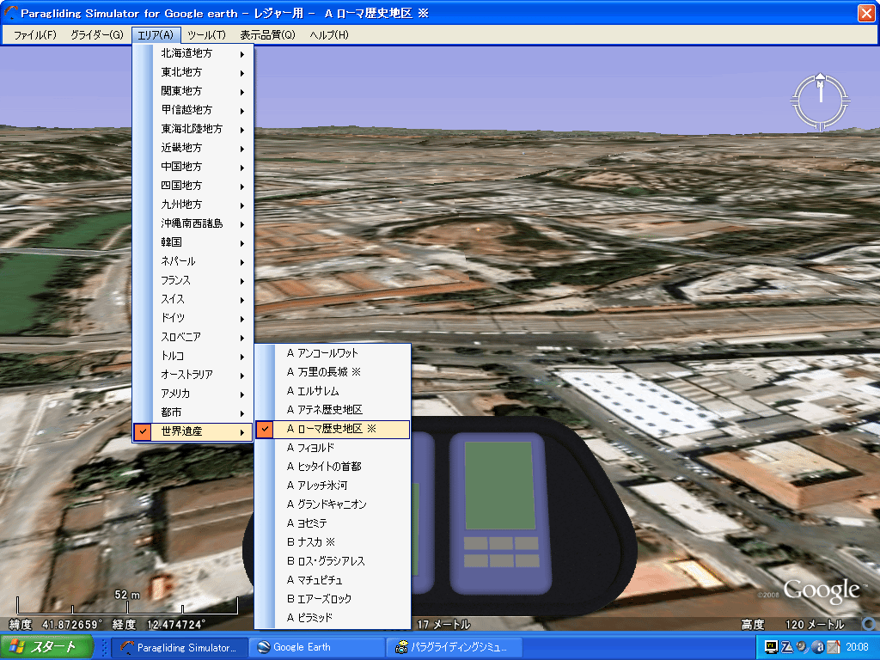The height and width of the screenshot is (660, 880).
Task: Select area A マチュピチュ
Action: tap(333, 580)
